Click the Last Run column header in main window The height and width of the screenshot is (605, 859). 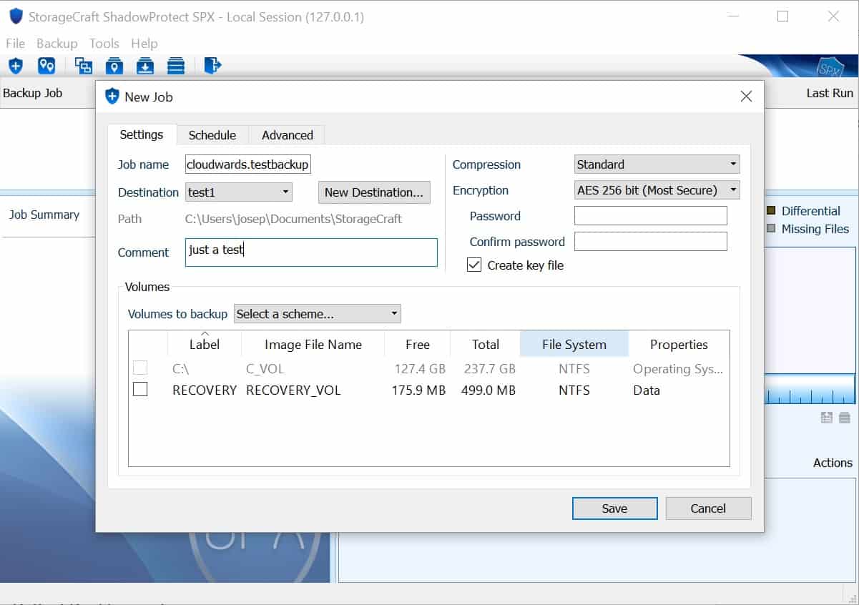[830, 93]
